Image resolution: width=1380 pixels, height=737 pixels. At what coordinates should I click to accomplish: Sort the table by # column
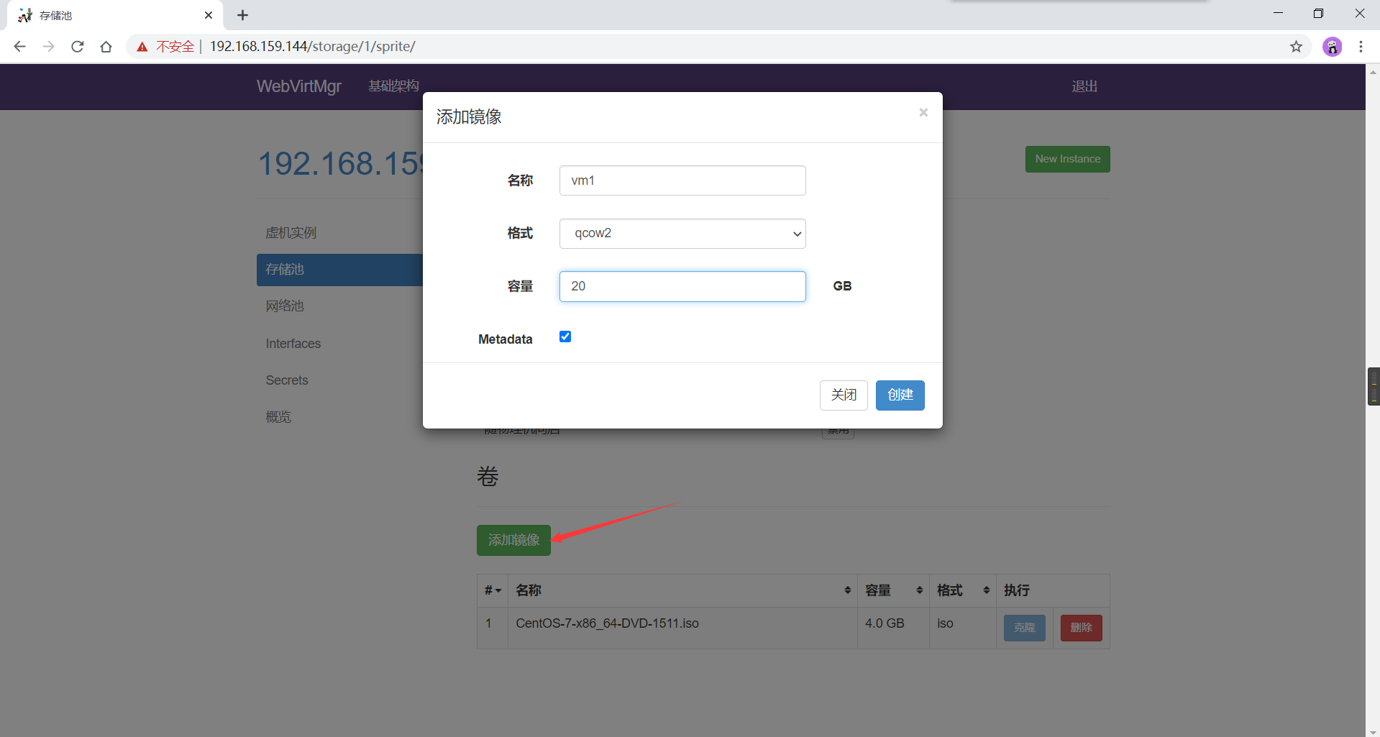click(493, 590)
